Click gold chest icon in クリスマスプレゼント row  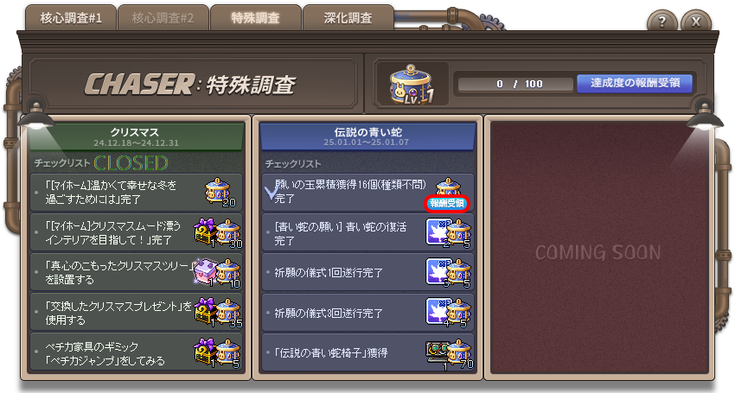click(205, 313)
